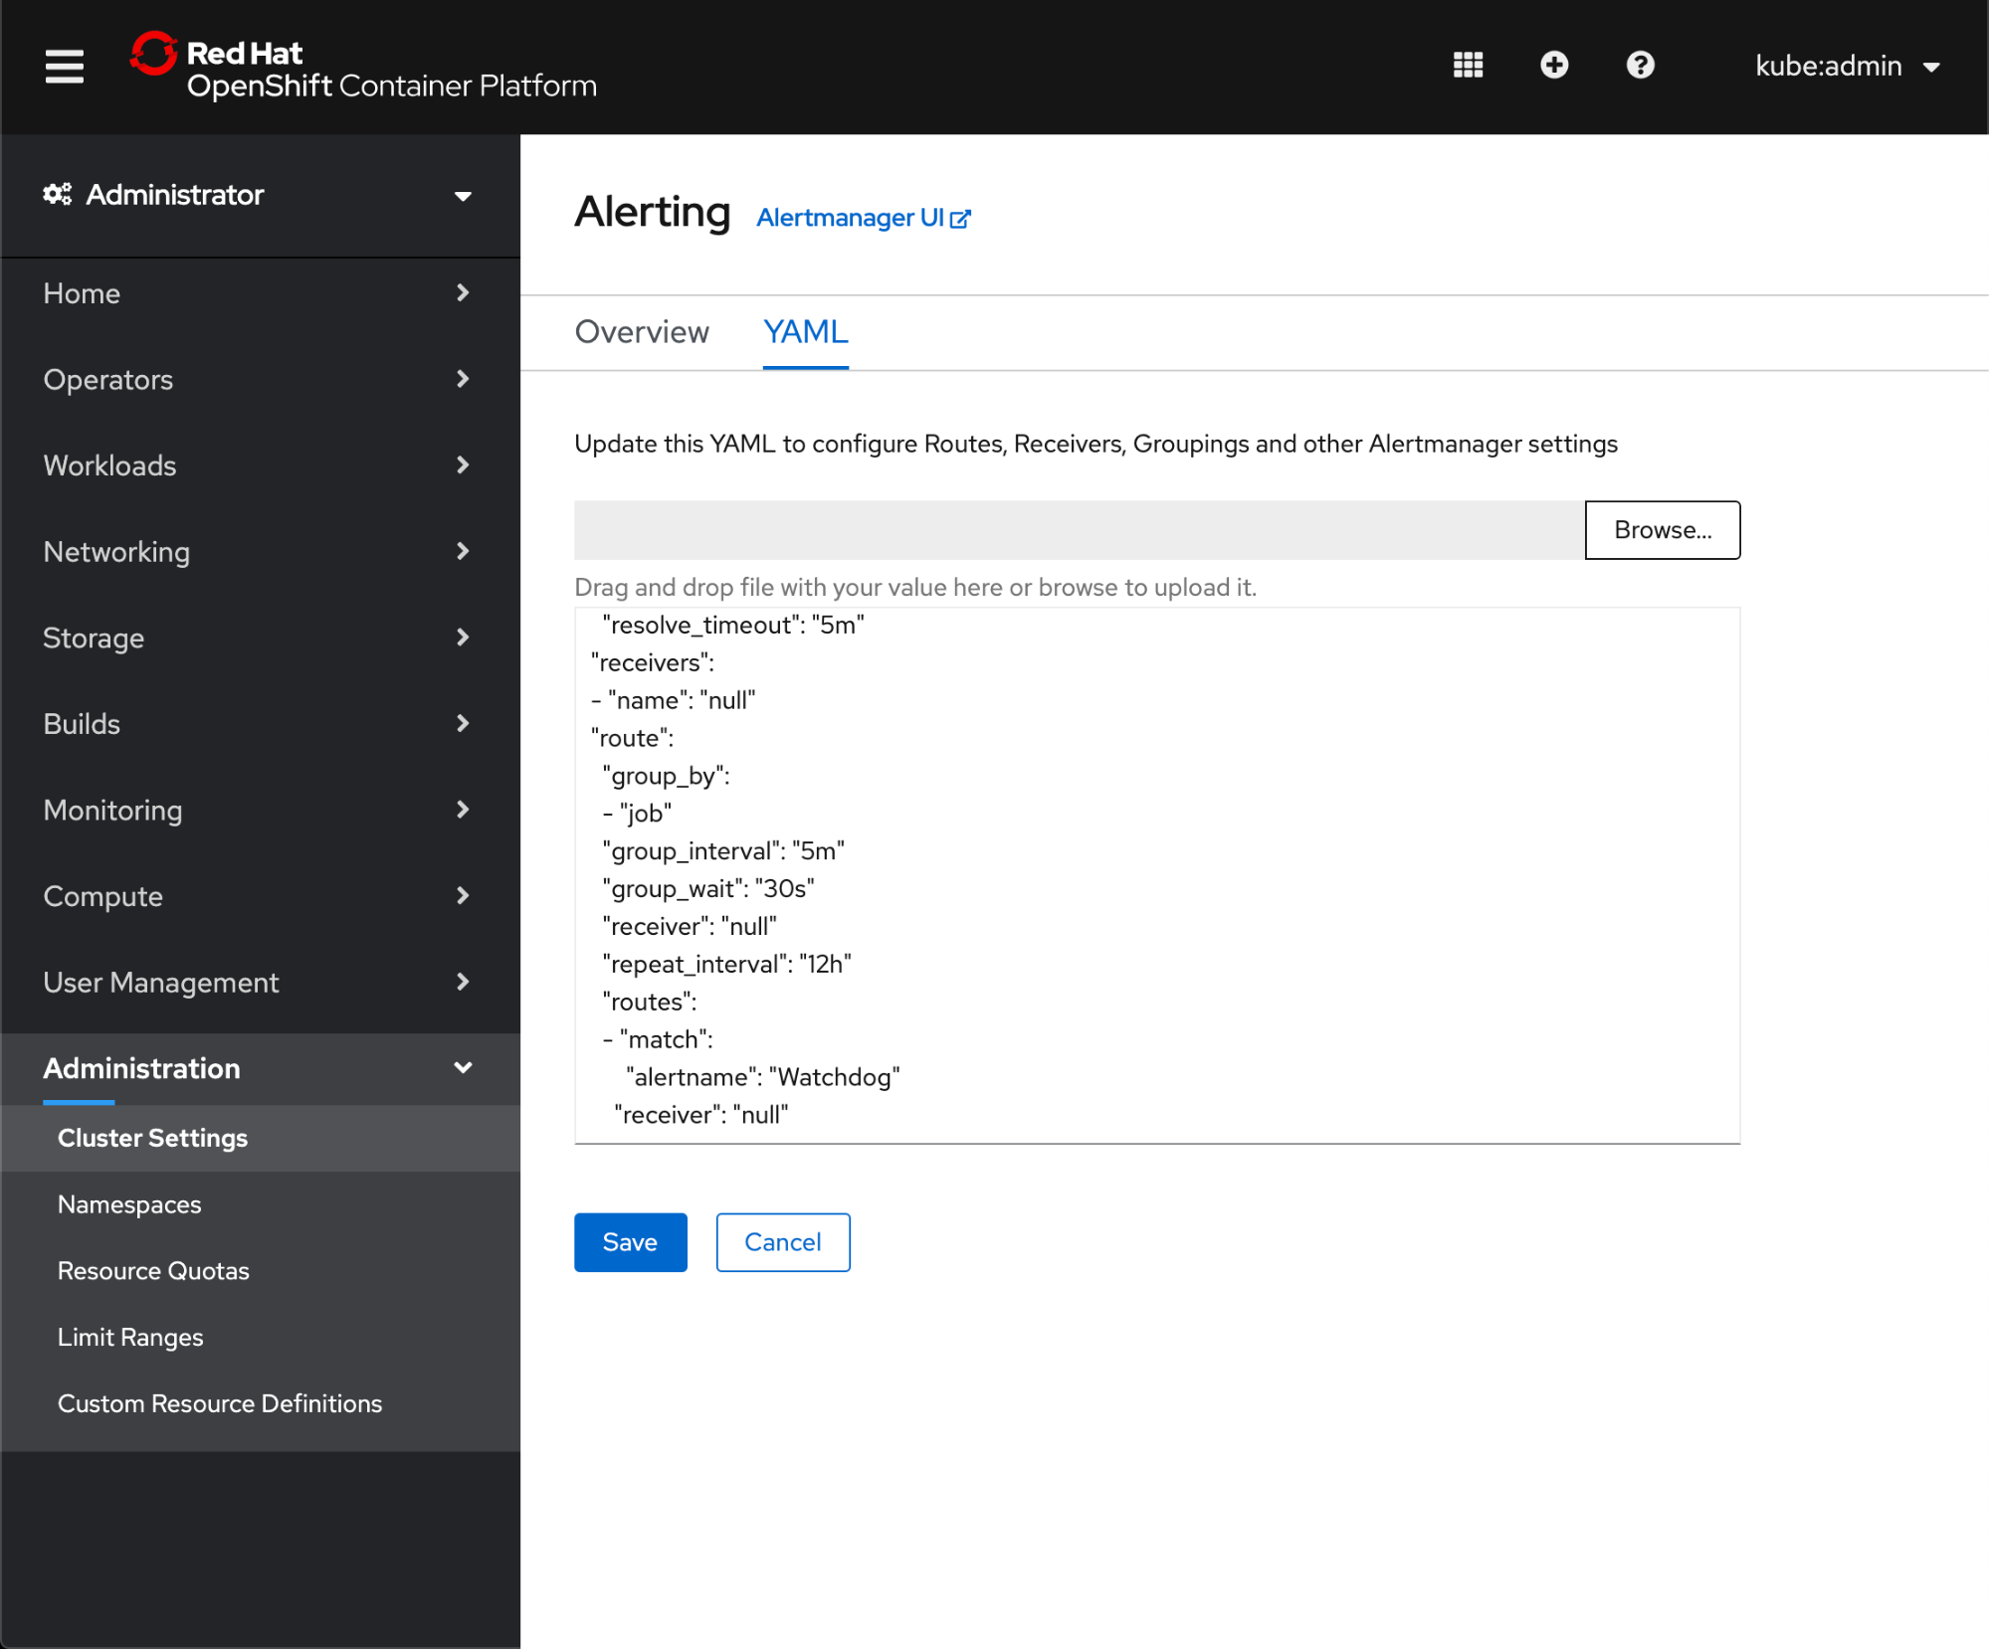Image resolution: width=1989 pixels, height=1650 pixels.
Task: Go to Namespaces in sidebar
Action: [129, 1204]
